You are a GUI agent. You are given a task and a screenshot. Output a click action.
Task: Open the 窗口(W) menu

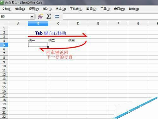pos(119,9)
